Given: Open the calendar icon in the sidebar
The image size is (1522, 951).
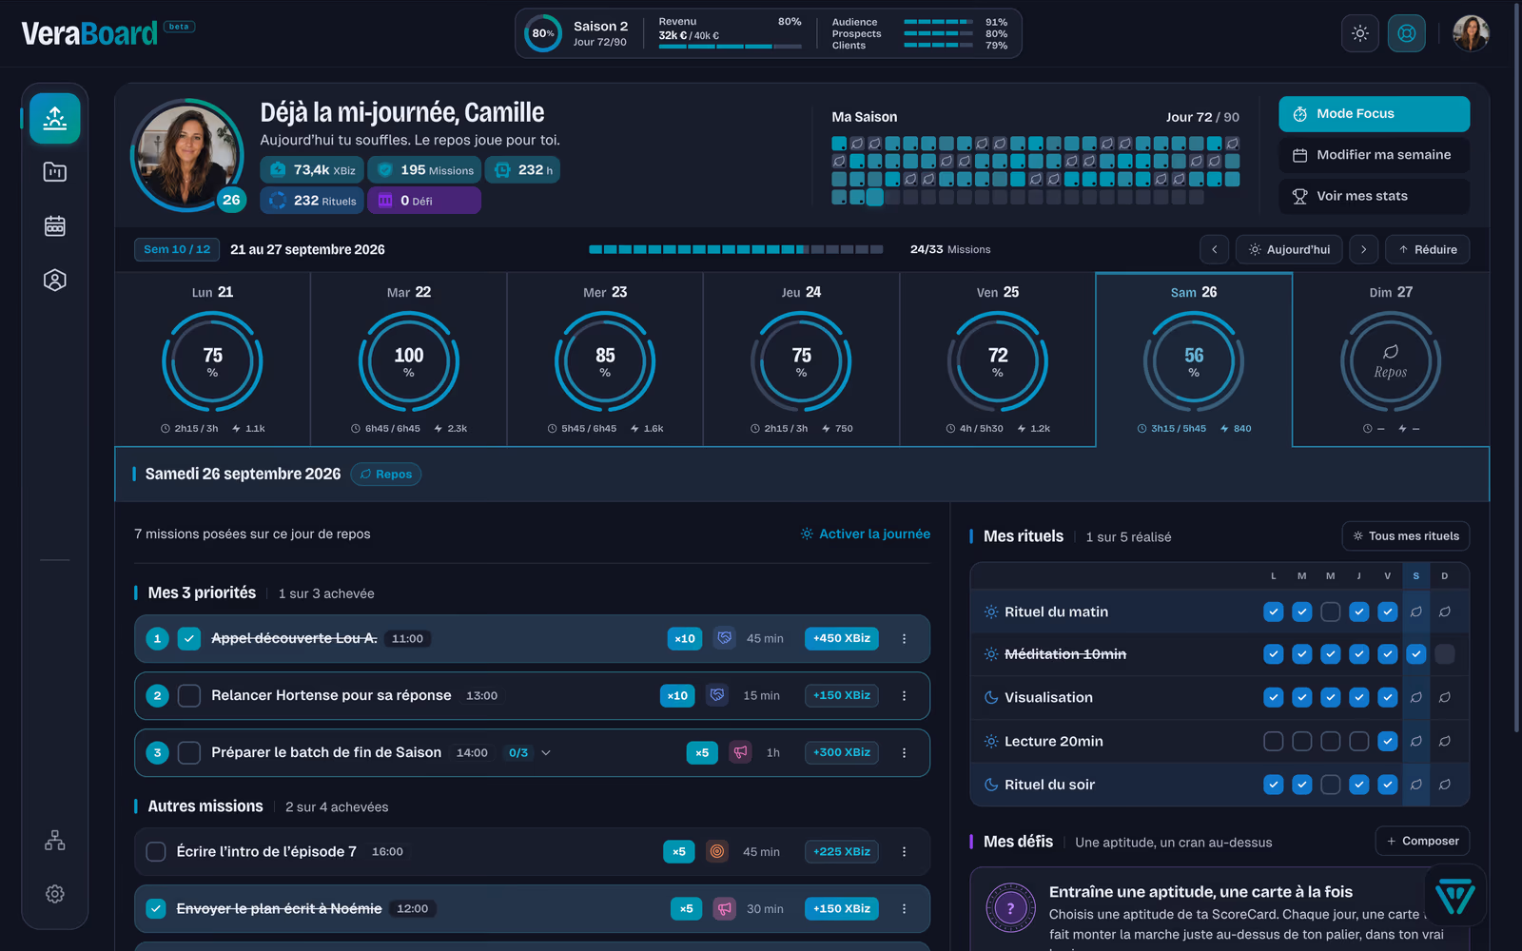Looking at the screenshot, I should pyautogui.click(x=55, y=226).
